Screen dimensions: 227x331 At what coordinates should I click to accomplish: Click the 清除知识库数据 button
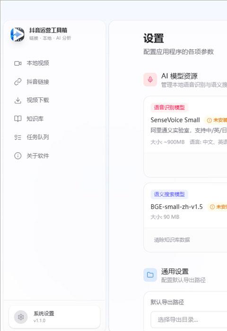point(172,240)
